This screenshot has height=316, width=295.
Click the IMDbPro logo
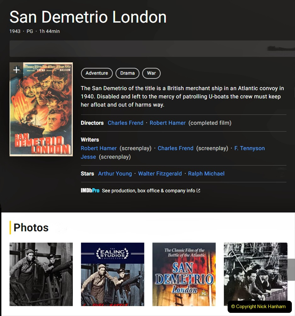90,191
